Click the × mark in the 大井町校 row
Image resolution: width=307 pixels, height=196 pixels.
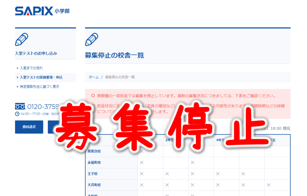[142, 185]
